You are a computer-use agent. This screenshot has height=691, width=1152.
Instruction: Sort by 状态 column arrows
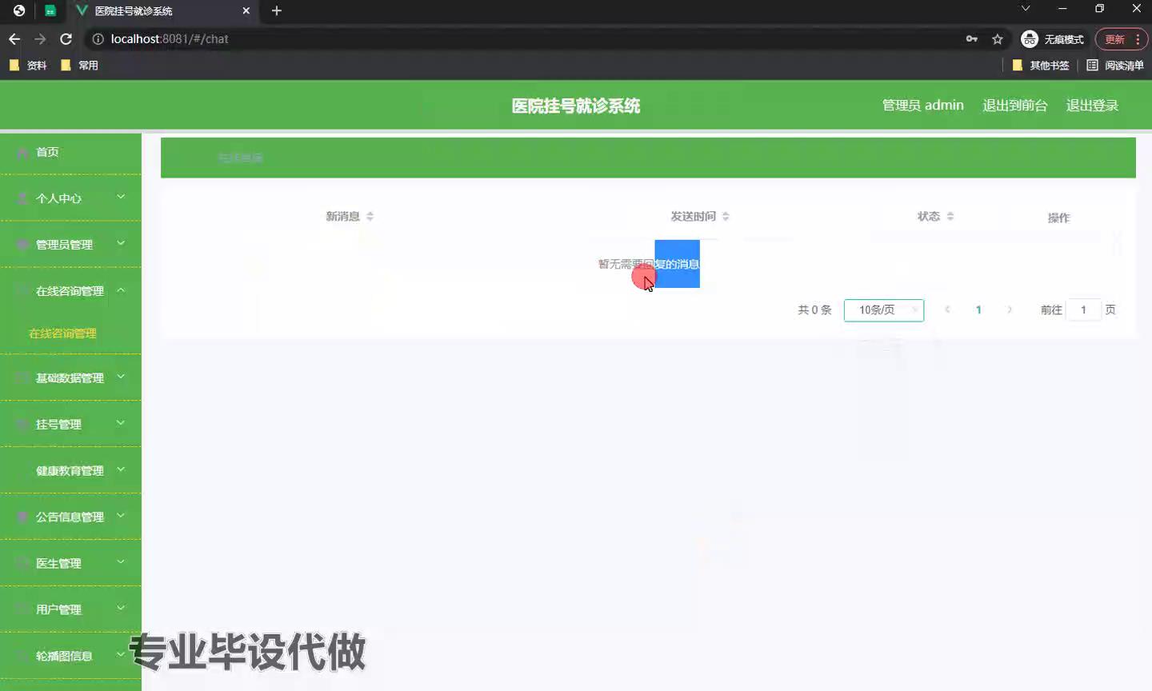(950, 217)
